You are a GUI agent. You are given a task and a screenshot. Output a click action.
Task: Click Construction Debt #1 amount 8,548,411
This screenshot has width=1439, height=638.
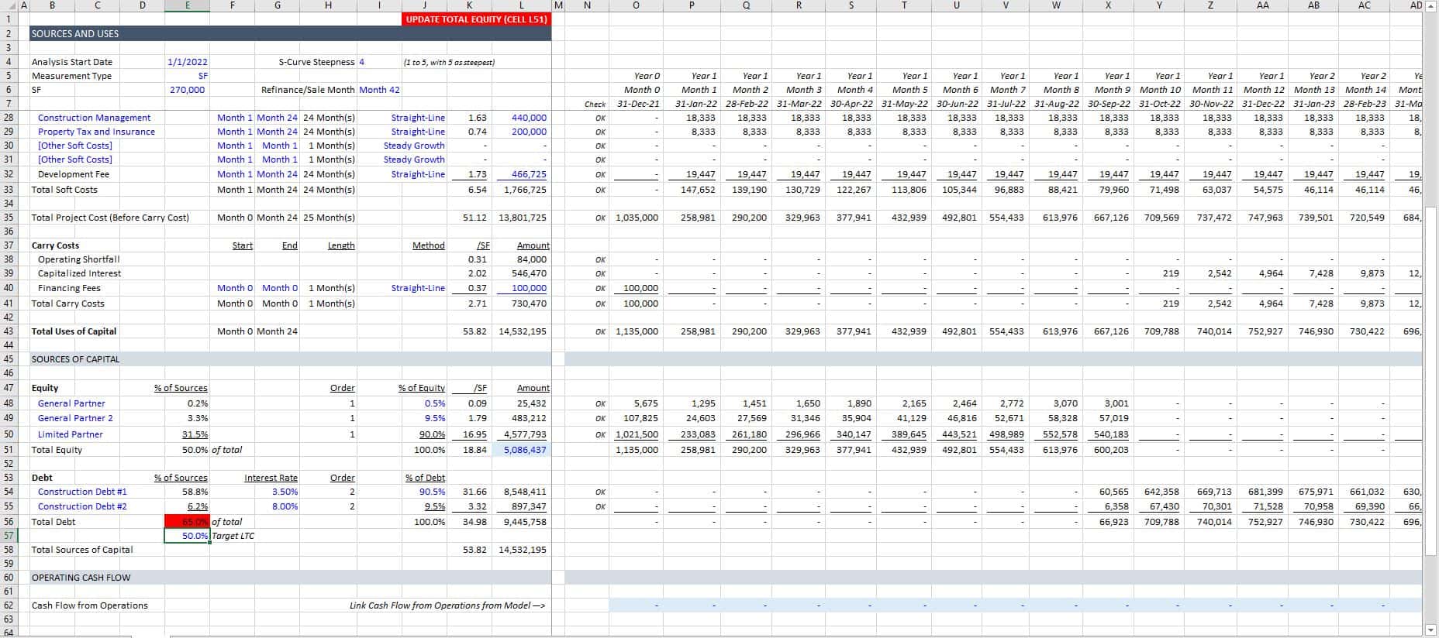tap(525, 492)
